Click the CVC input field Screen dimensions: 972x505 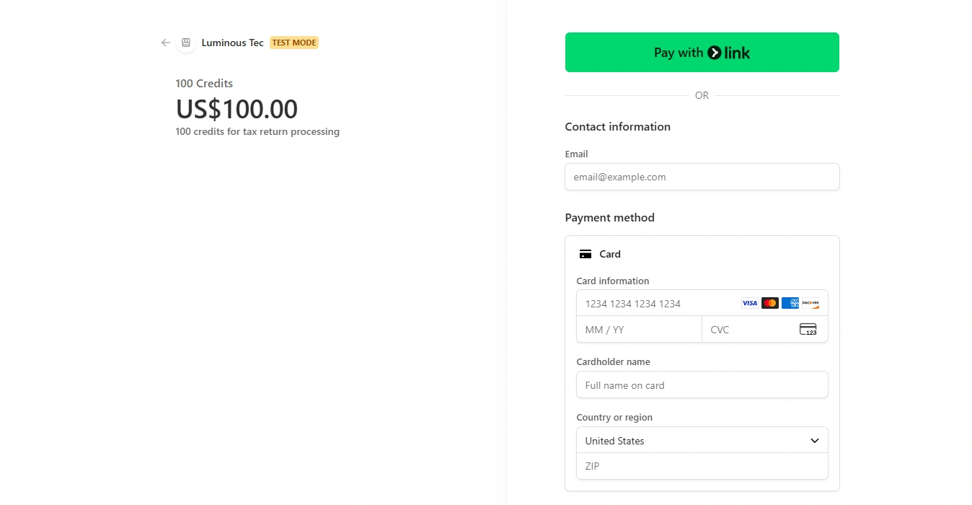coord(750,330)
